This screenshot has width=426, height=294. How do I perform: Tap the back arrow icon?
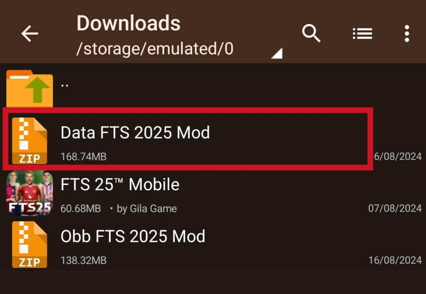click(29, 34)
